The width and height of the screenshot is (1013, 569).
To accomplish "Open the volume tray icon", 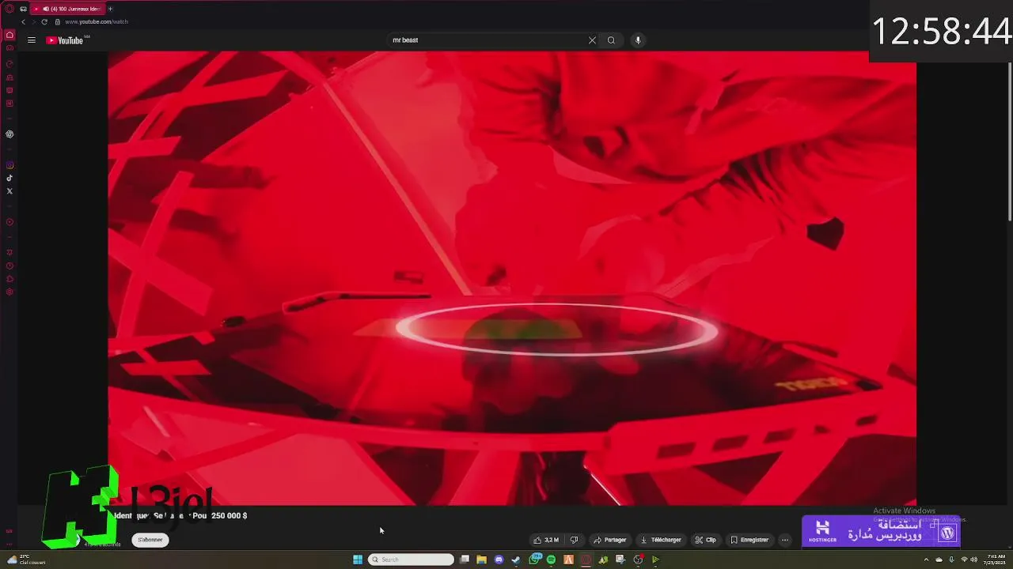I will (x=973, y=560).
